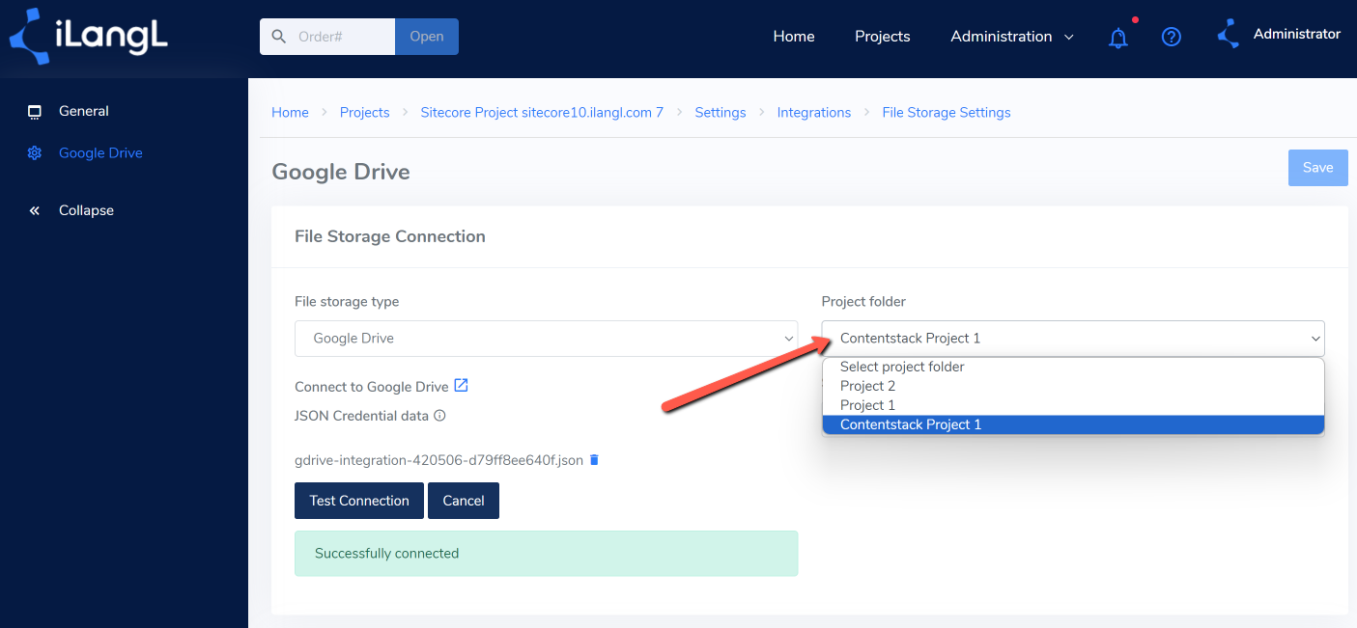1357x628 pixels.
Task: Open the Project folder dropdown
Action: (x=1073, y=339)
